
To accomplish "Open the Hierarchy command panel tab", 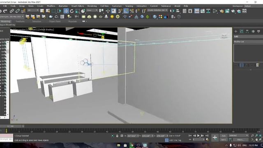I will click(x=247, y=31).
